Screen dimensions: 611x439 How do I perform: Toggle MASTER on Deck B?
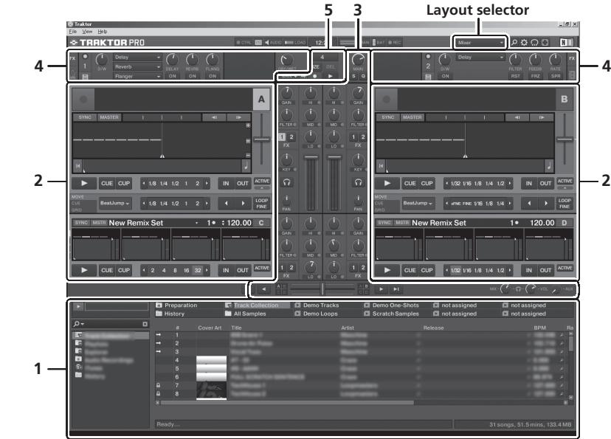(412, 117)
